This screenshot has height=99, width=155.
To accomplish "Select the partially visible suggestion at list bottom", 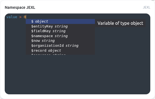I will [x=60, y=54].
